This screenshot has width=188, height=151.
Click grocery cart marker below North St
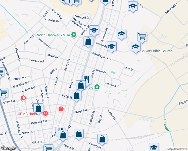point(49,148)
